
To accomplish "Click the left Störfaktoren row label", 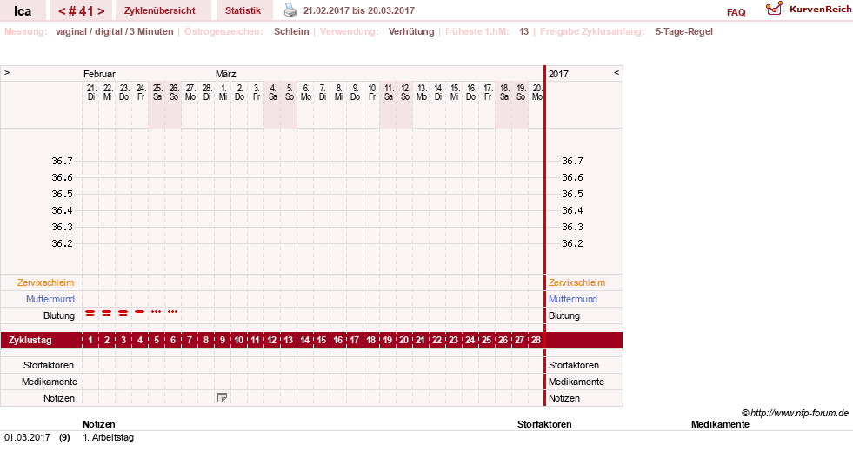I will (49, 365).
